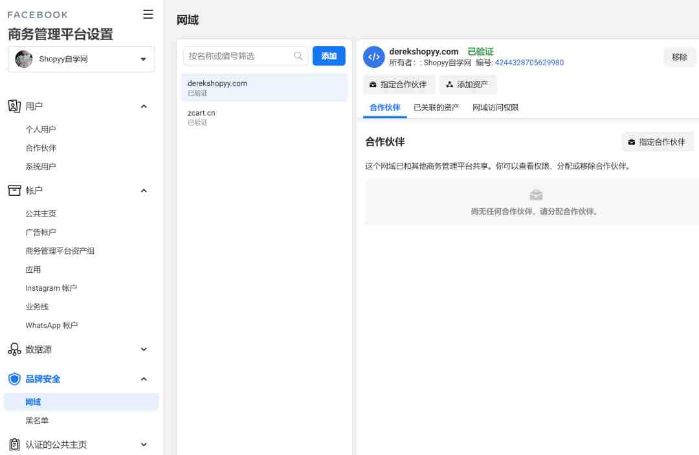Image resolution: width=699 pixels, height=455 pixels.
Task: Open 广告帐户 in the sidebar
Action: click(41, 233)
